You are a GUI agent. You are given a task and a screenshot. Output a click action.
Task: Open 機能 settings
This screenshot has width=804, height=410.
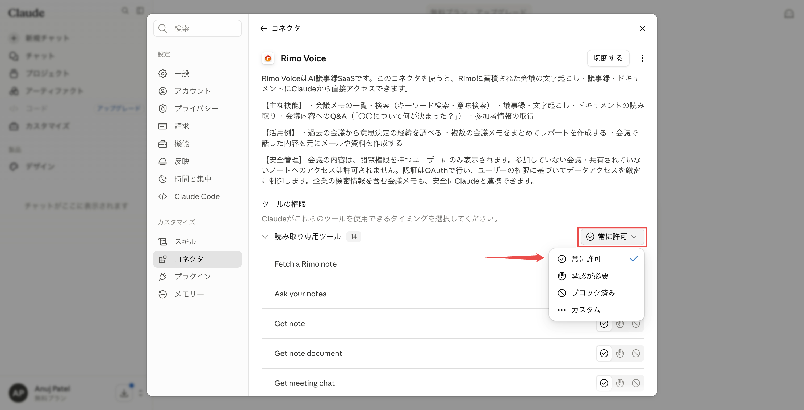pos(197,144)
